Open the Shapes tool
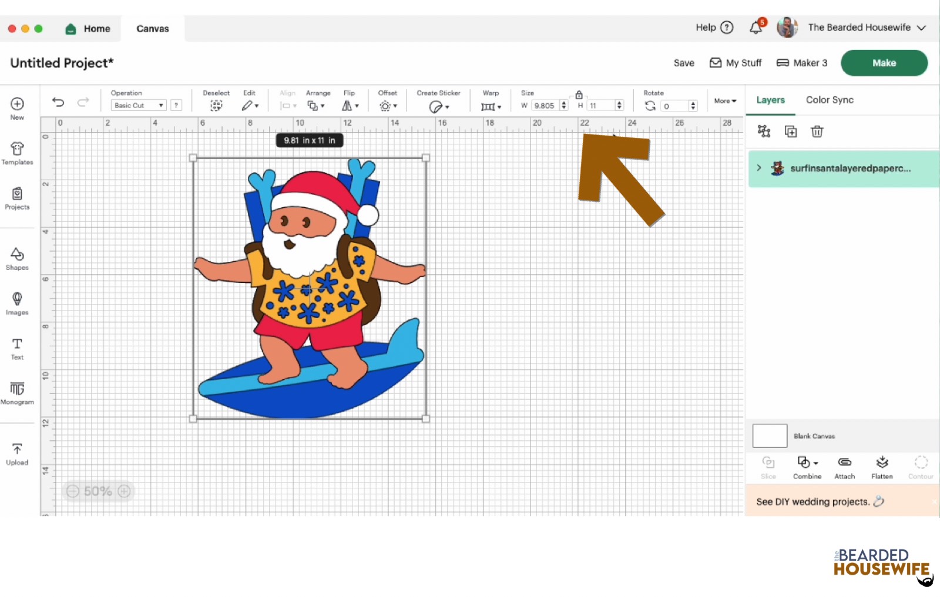Screen dimensions: 940x597 [x=17, y=258]
